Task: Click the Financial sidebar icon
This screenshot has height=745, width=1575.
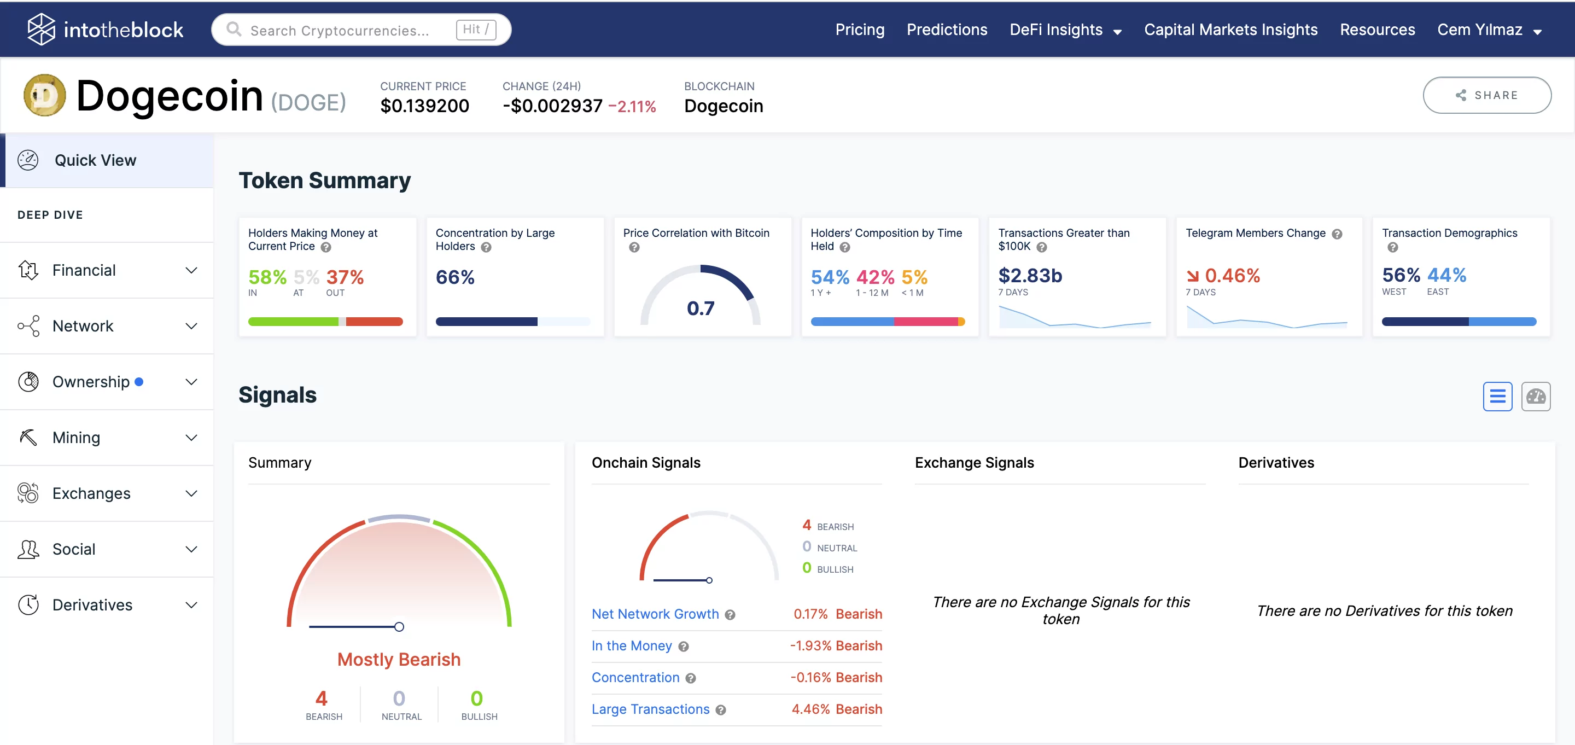Action: 28,270
